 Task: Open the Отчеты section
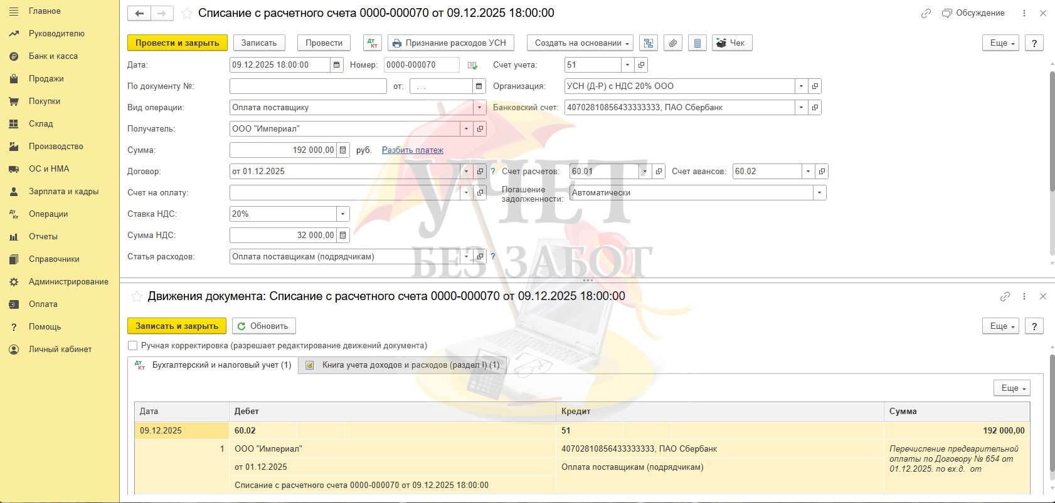point(43,236)
